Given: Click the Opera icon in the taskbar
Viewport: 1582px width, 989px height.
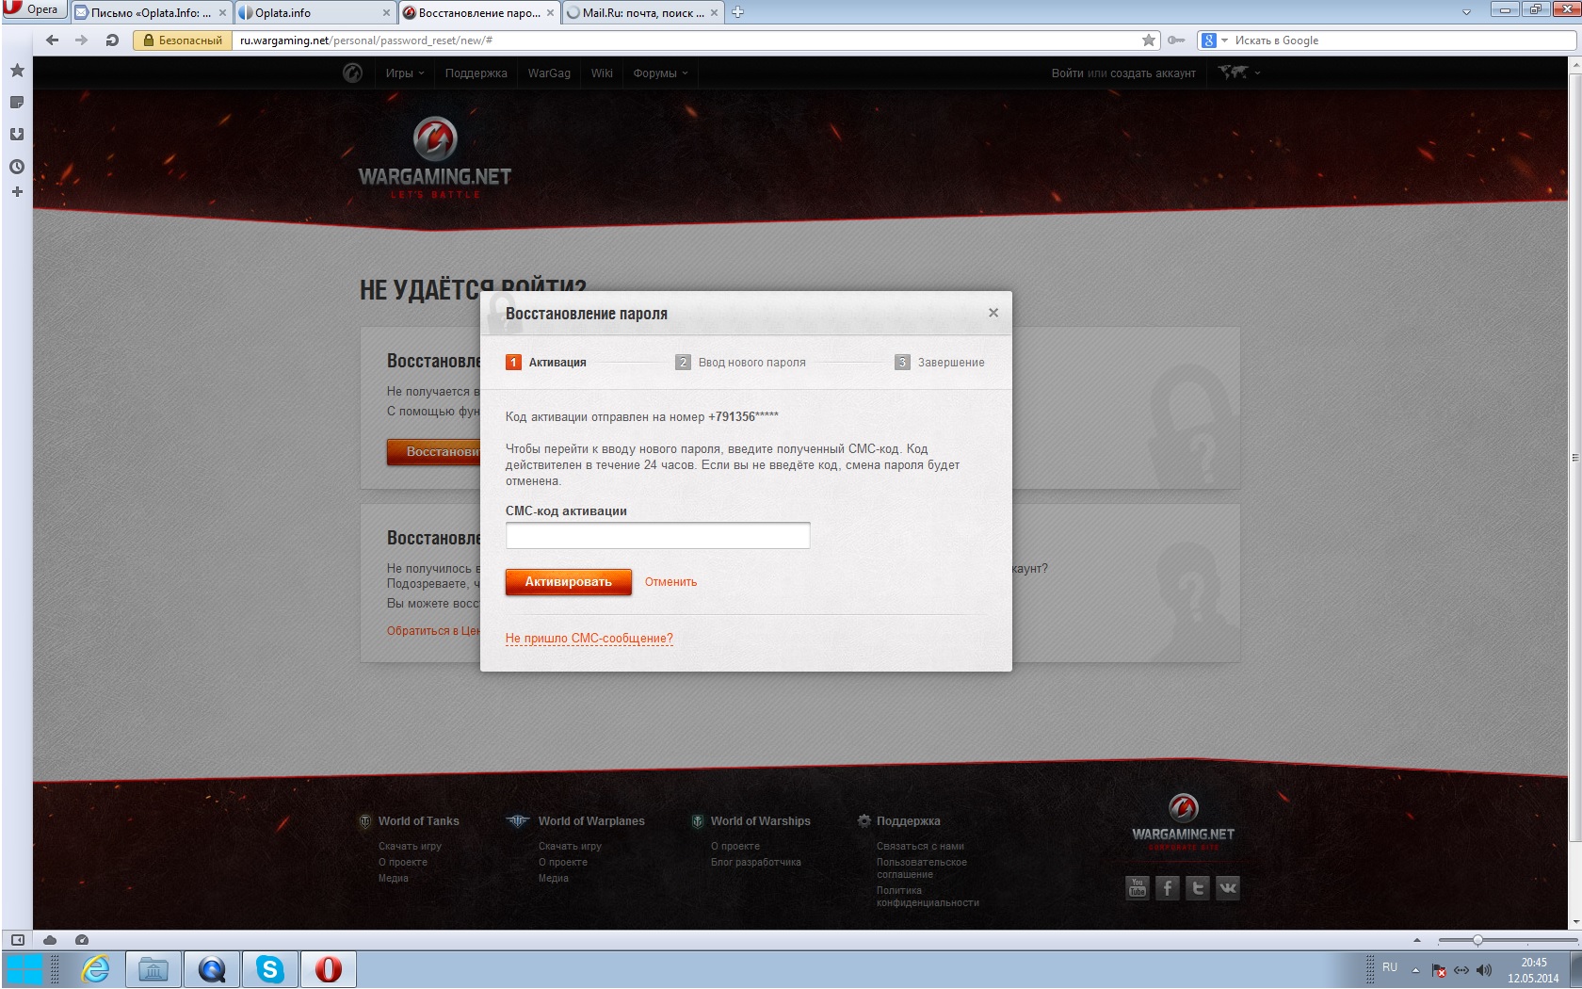Looking at the screenshot, I should pos(328,969).
